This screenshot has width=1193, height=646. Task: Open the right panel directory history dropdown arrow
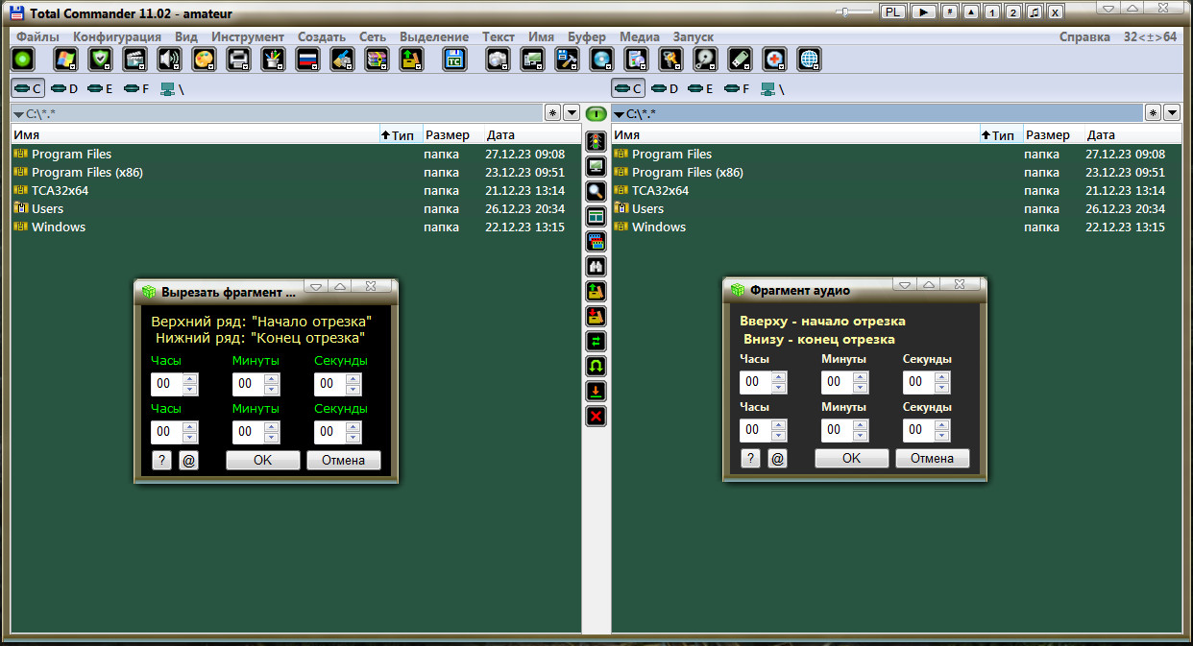click(x=1172, y=113)
